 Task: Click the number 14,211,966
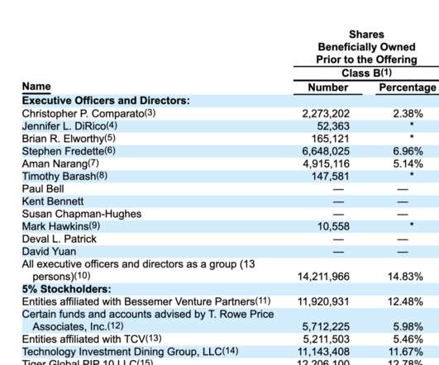coord(323,277)
